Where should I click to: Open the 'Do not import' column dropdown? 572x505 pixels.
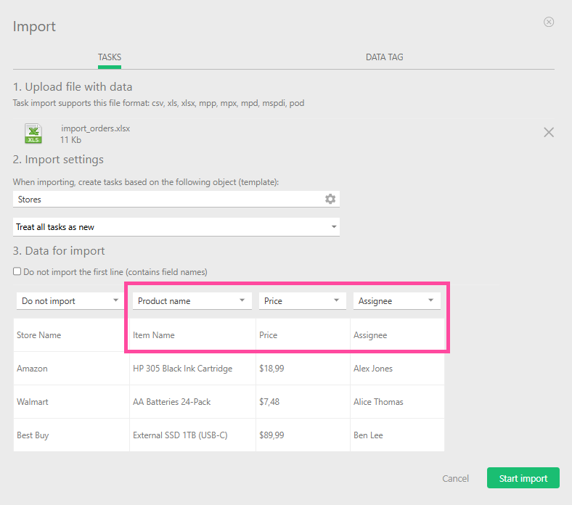pyautogui.click(x=70, y=300)
